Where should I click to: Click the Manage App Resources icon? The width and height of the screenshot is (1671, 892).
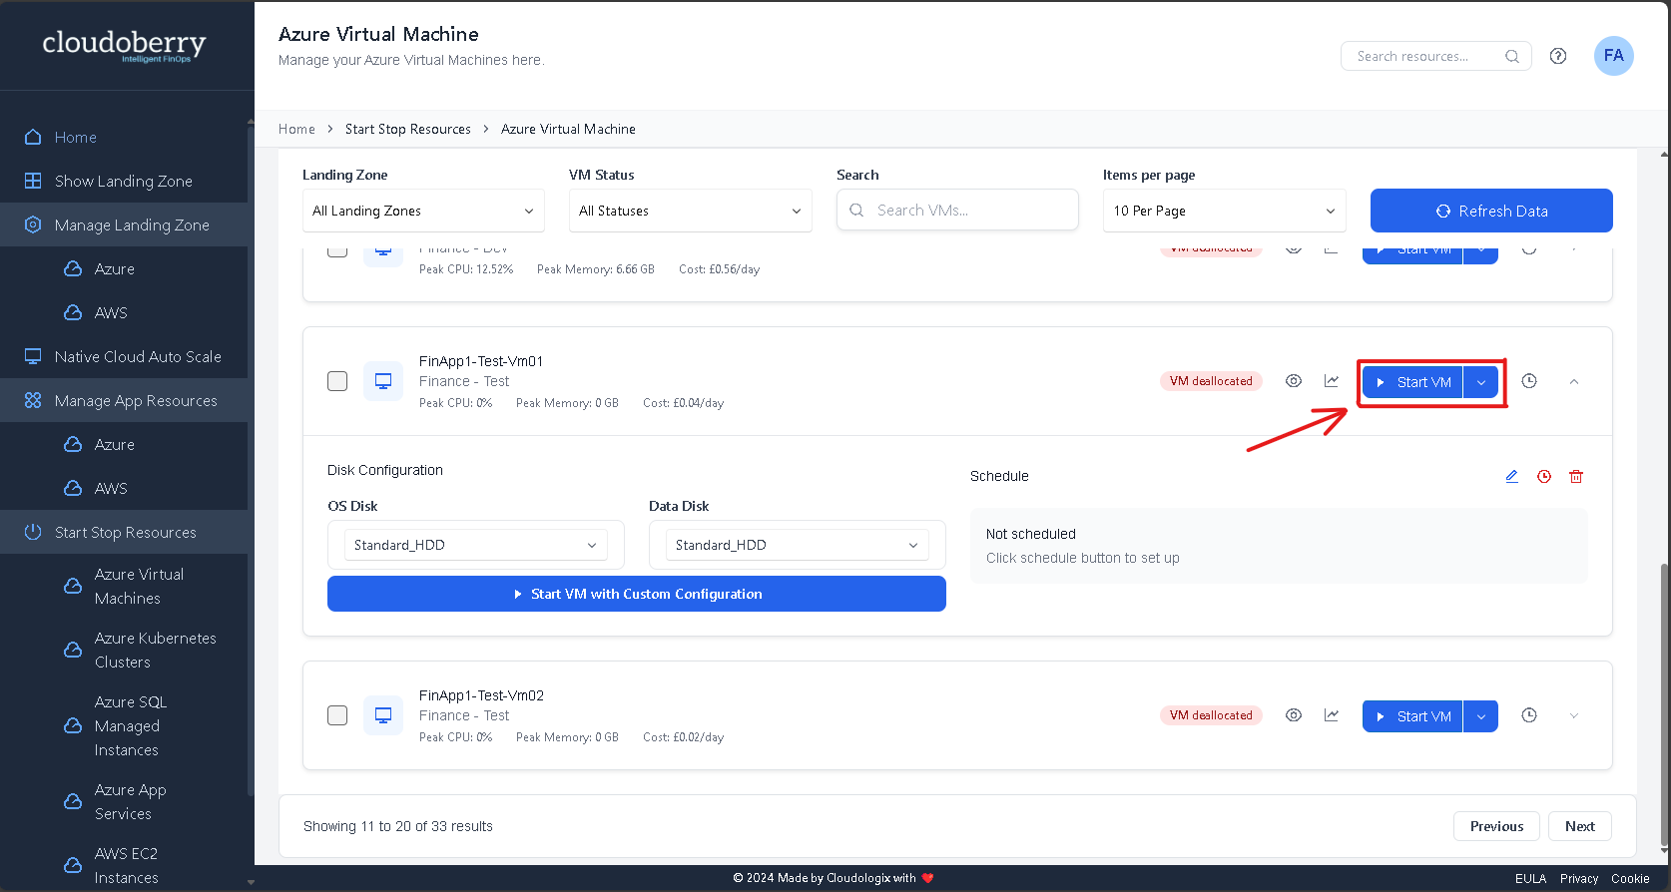click(x=33, y=400)
